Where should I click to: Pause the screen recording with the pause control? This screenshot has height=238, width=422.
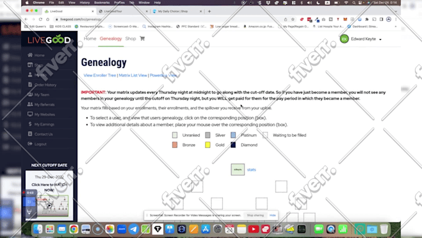click(x=29, y=201)
